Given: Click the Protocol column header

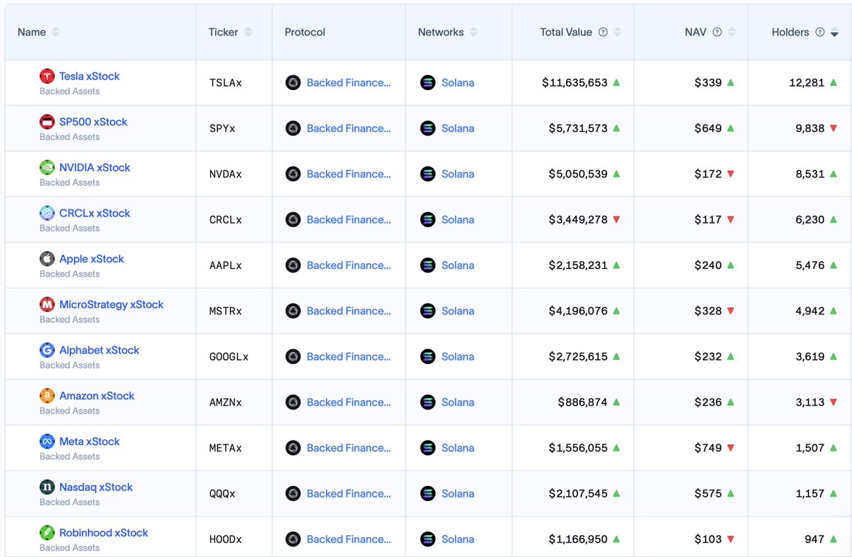Looking at the screenshot, I should [305, 32].
